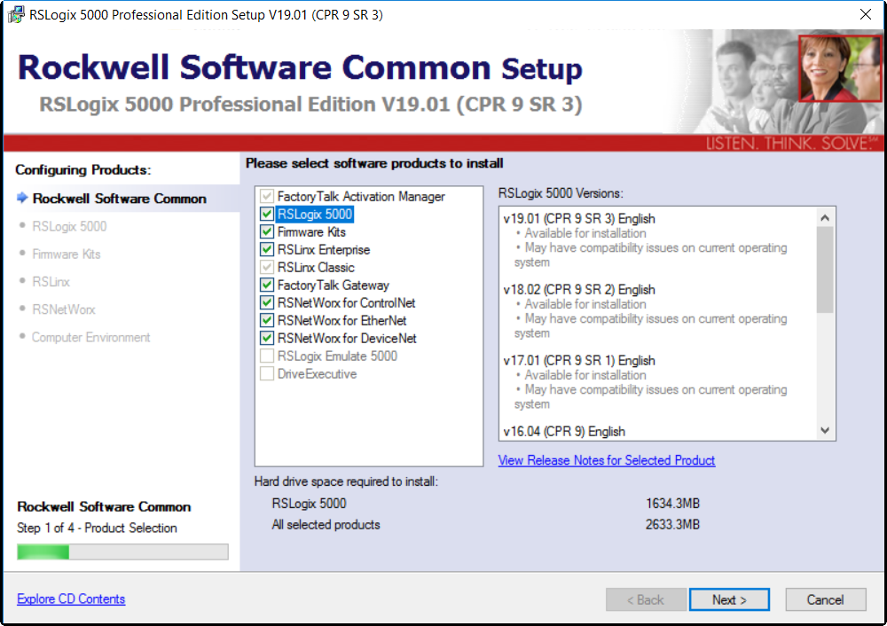Select RSLinx step in sidebar

51,282
